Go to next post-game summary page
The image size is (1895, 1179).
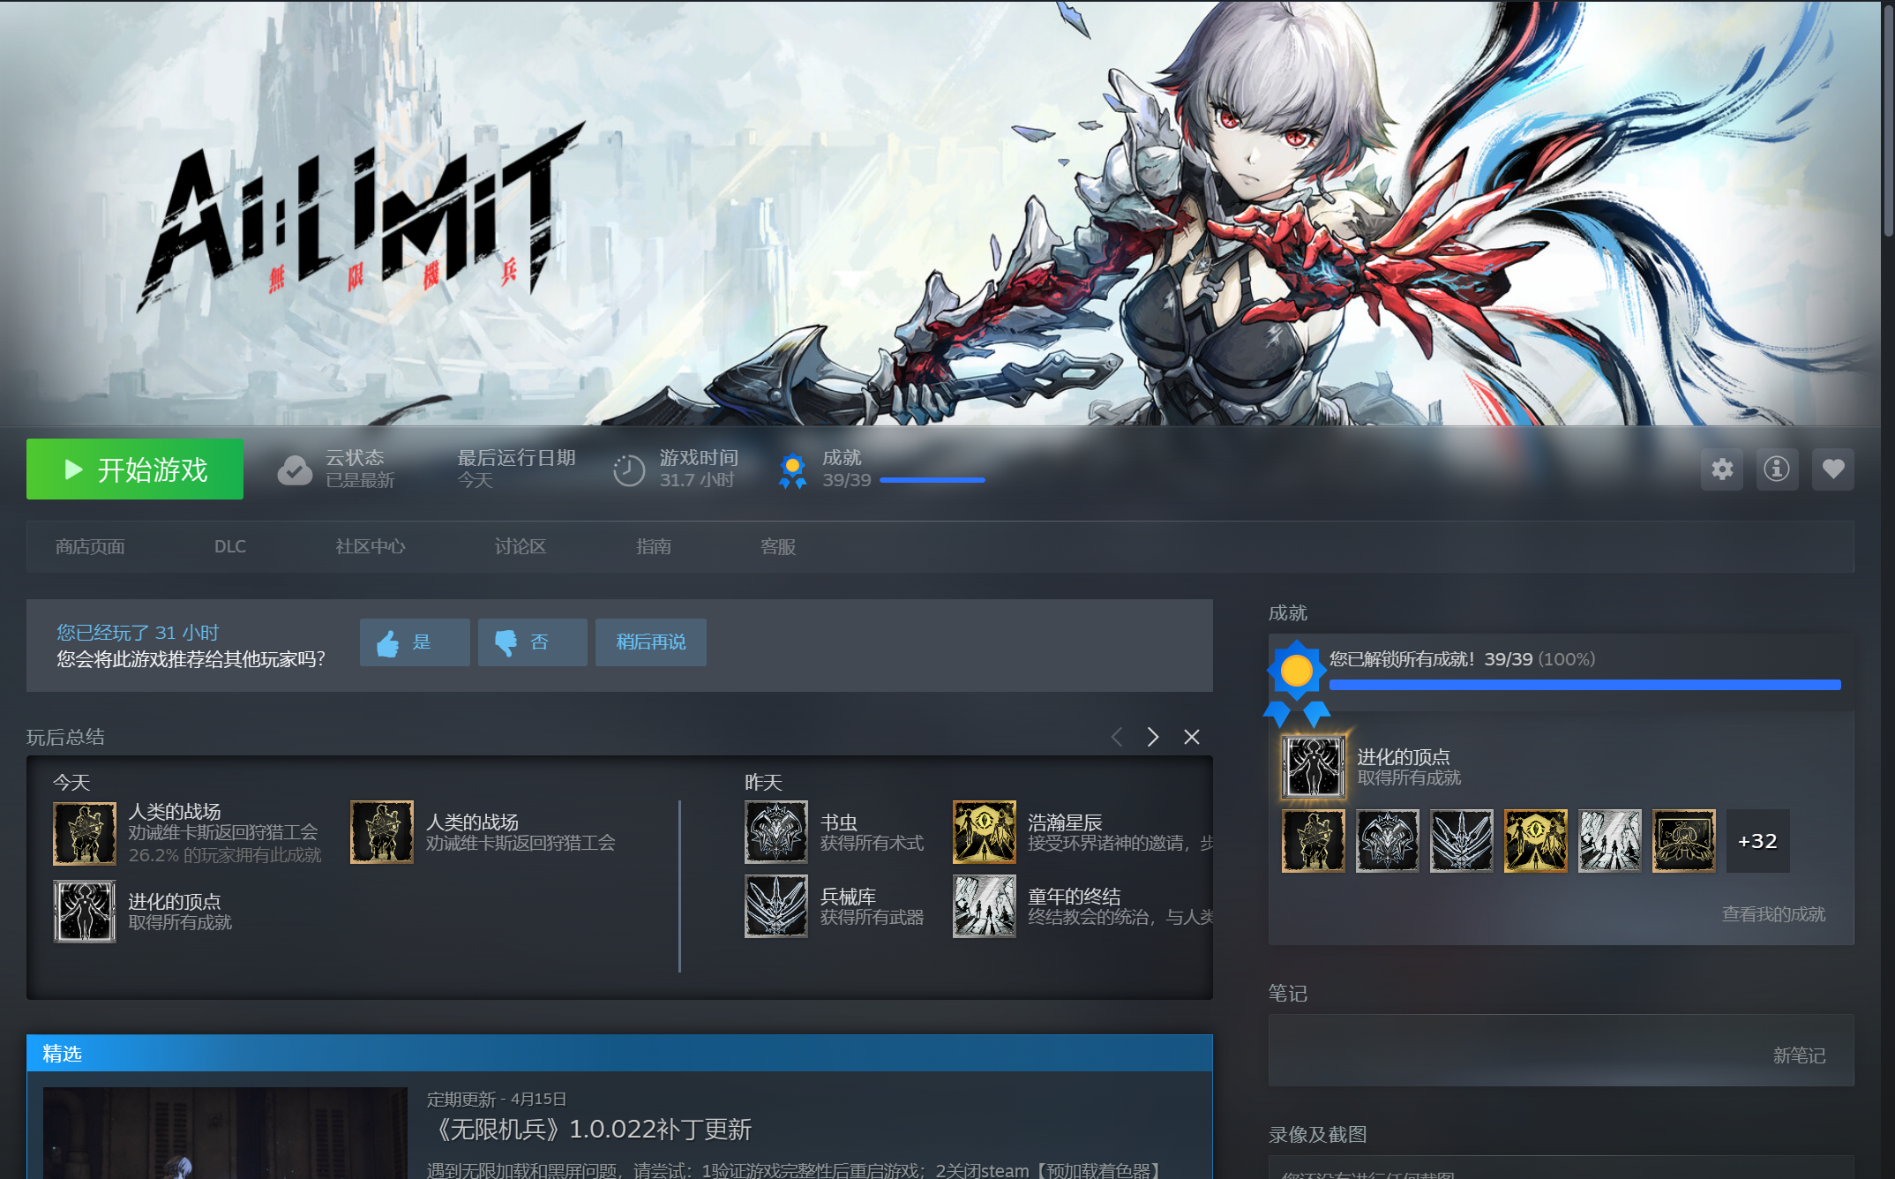point(1153,737)
